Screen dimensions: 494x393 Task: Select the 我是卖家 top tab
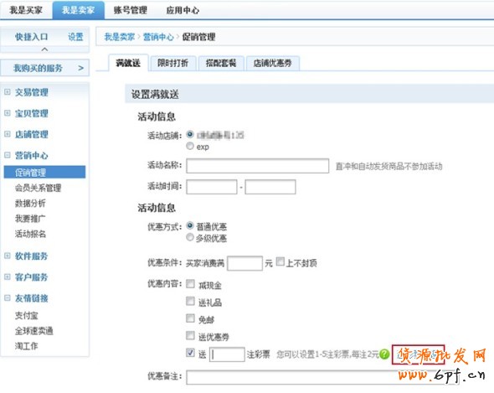[78, 10]
